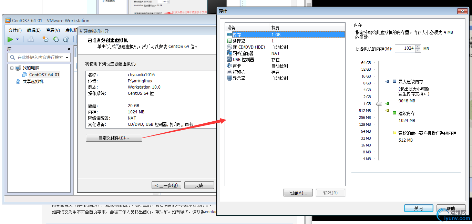472x224 pixels.
Task: Close the 库 library panel with its X
Action: coord(69,49)
